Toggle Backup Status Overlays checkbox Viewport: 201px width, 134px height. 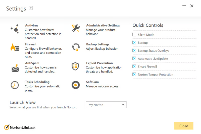pos(134,51)
